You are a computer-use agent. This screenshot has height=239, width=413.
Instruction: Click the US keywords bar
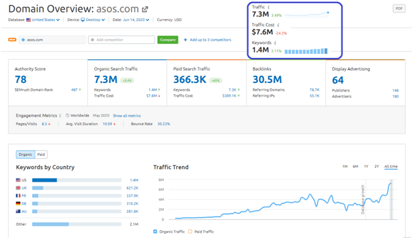point(77,180)
